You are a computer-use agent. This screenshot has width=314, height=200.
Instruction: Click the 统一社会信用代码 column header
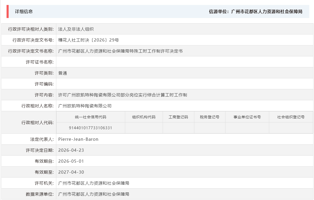coord(91,117)
